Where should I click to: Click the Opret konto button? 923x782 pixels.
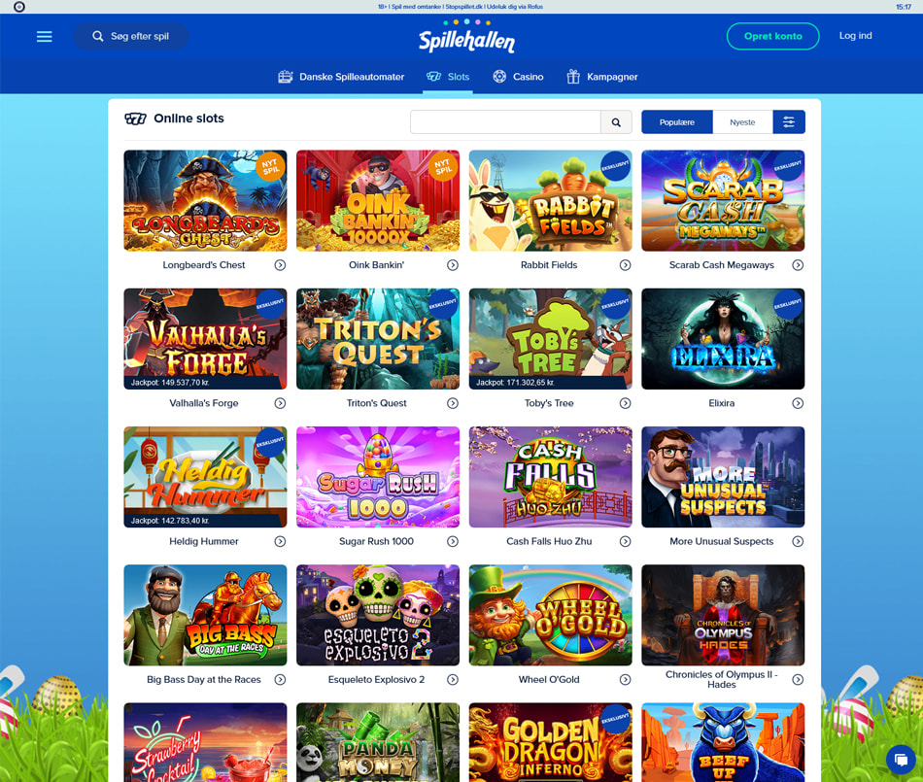(772, 37)
